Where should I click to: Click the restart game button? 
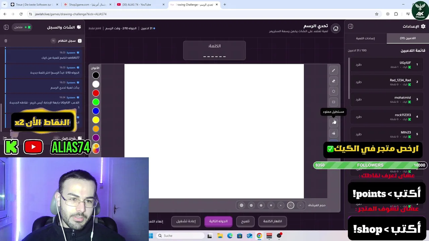[186, 221]
